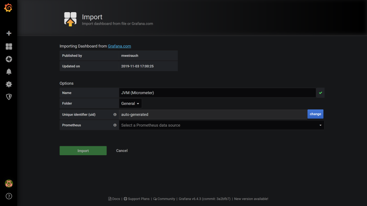
Task: Open Configuration gear icon
Action: (9, 84)
